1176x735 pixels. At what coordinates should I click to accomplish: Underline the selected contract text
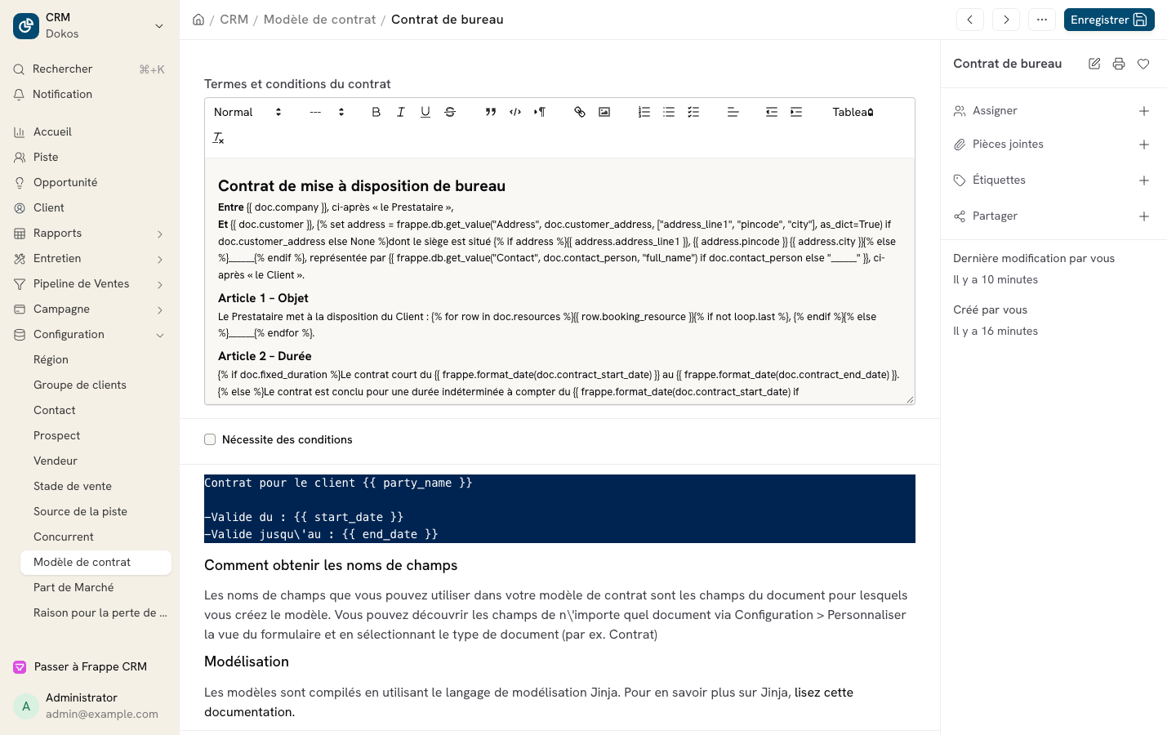point(425,112)
